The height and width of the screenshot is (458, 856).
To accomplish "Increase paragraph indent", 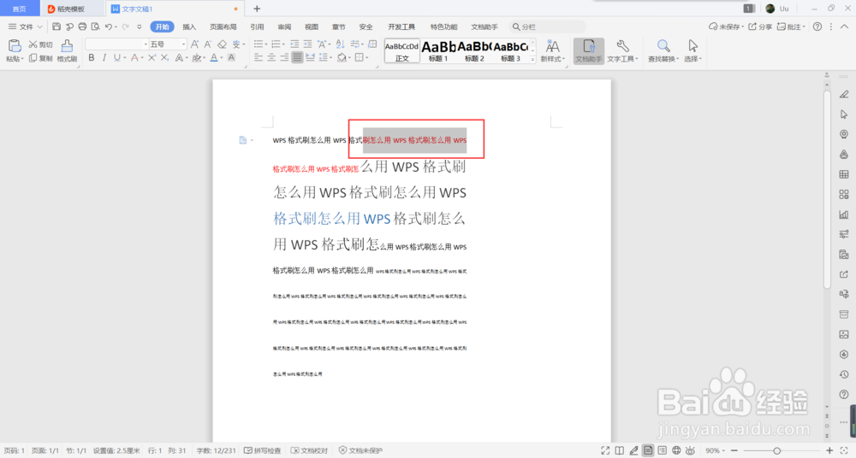I will click(308, 44).
